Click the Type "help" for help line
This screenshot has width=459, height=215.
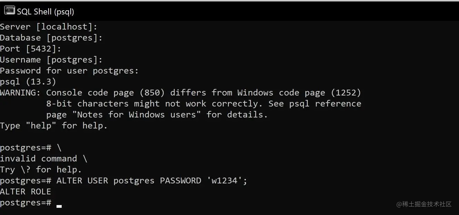click(x=54, y=126)
